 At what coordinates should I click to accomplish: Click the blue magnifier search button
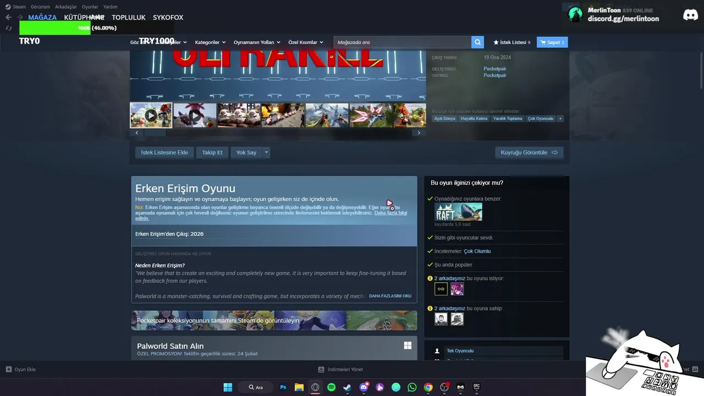pos(478,42)
